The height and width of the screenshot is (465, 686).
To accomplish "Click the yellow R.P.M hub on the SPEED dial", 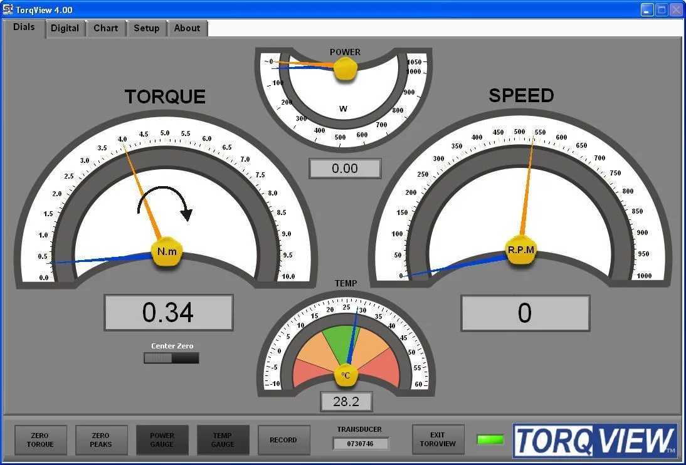I will [x=521, y=250].
